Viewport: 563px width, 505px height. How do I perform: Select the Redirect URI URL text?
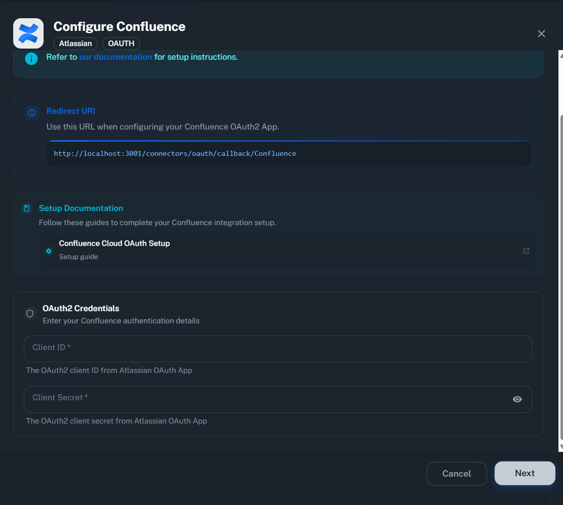click(175, 153)
